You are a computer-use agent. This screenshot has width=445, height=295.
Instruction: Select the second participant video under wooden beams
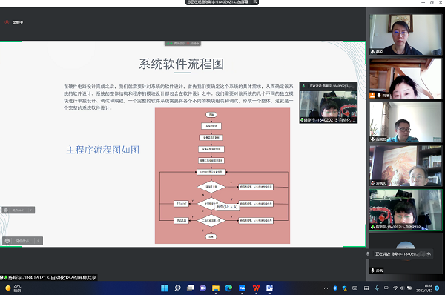(406, 79)
